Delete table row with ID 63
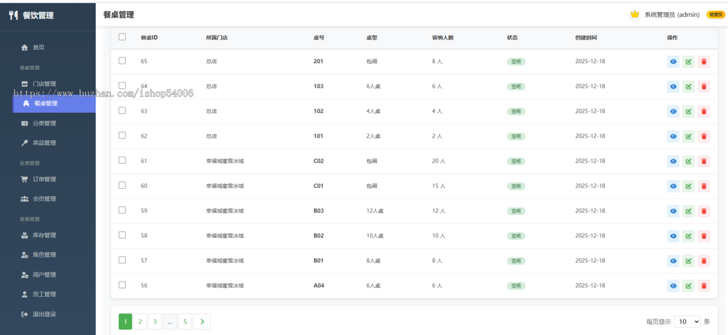 (x=704, y=111)
